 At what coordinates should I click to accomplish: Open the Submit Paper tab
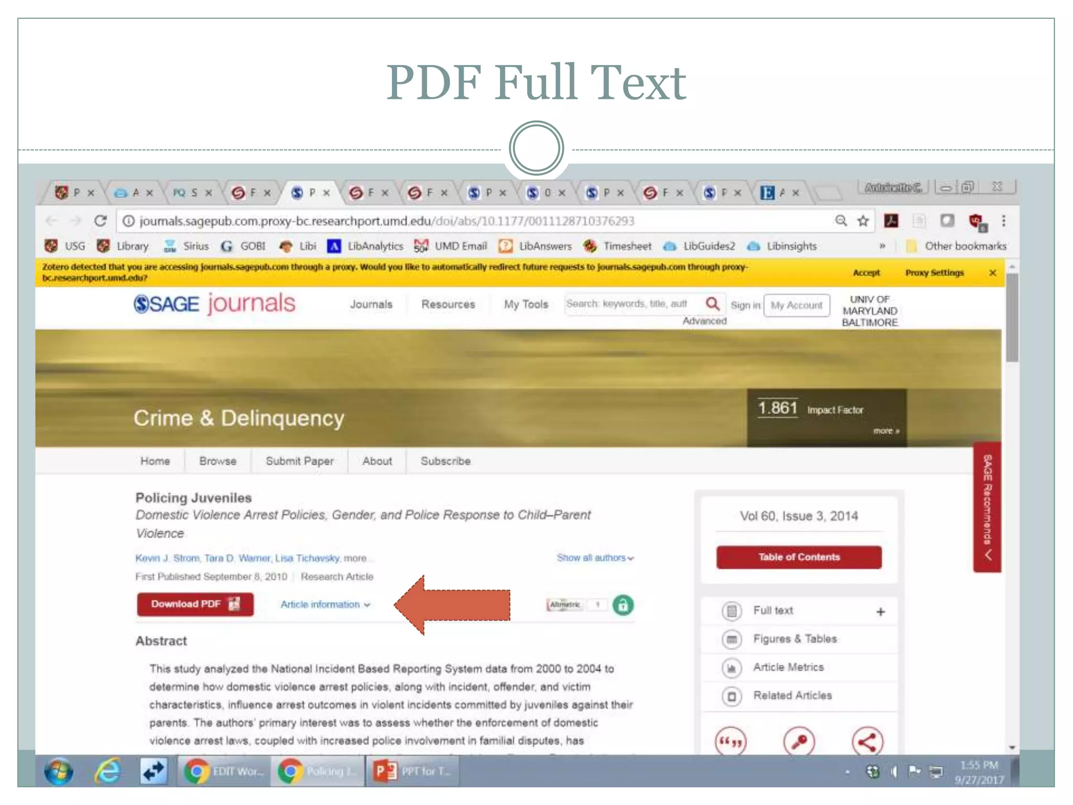click(299, 461)
